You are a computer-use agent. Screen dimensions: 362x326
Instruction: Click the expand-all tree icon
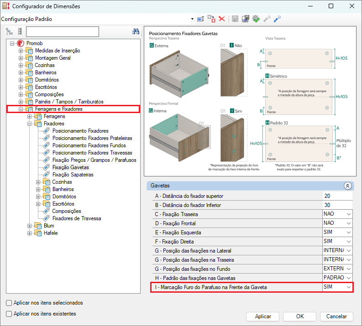coord(9,31)
